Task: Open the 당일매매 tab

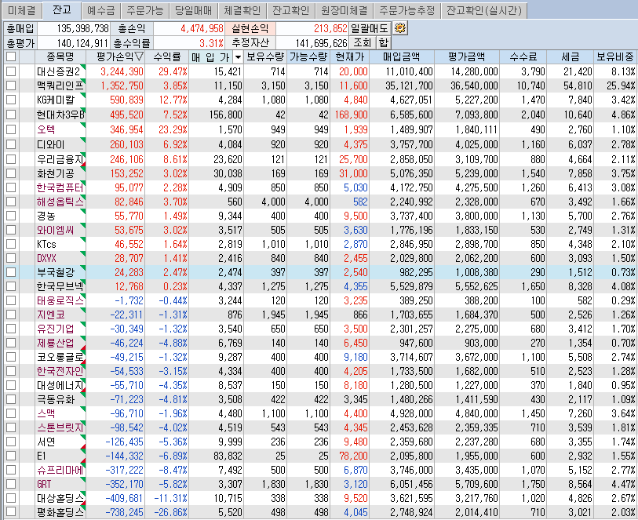Action: click(194, 10)
